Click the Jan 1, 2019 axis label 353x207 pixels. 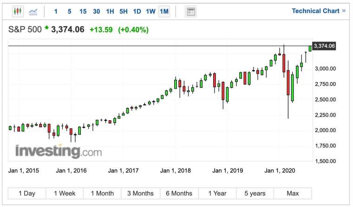pos(228,170)
